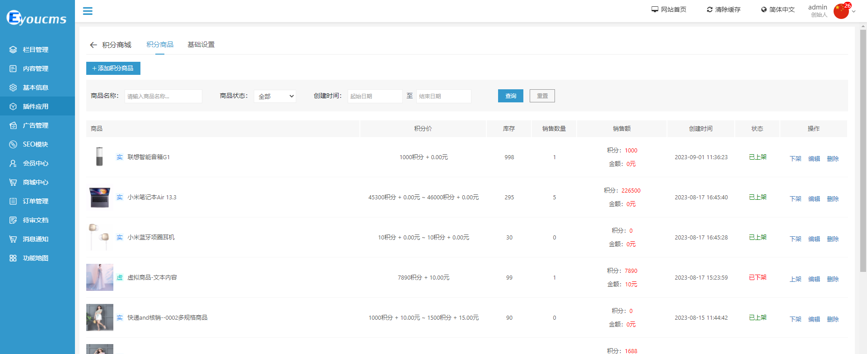
Task: Click the 小米蓝牙项圈耳机 thumbnail
Action: tap(99, 237)
